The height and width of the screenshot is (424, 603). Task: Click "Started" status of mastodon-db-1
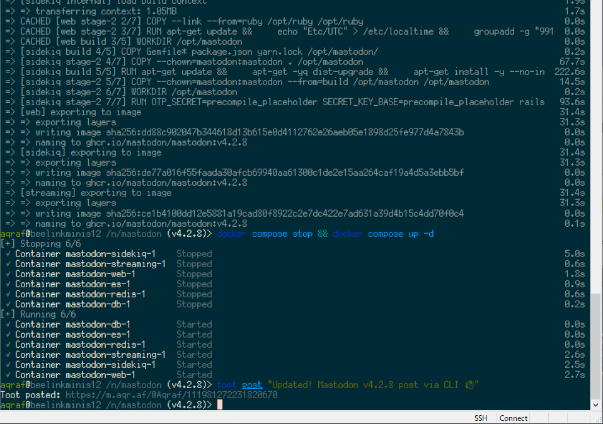click(x=194, y=324)
